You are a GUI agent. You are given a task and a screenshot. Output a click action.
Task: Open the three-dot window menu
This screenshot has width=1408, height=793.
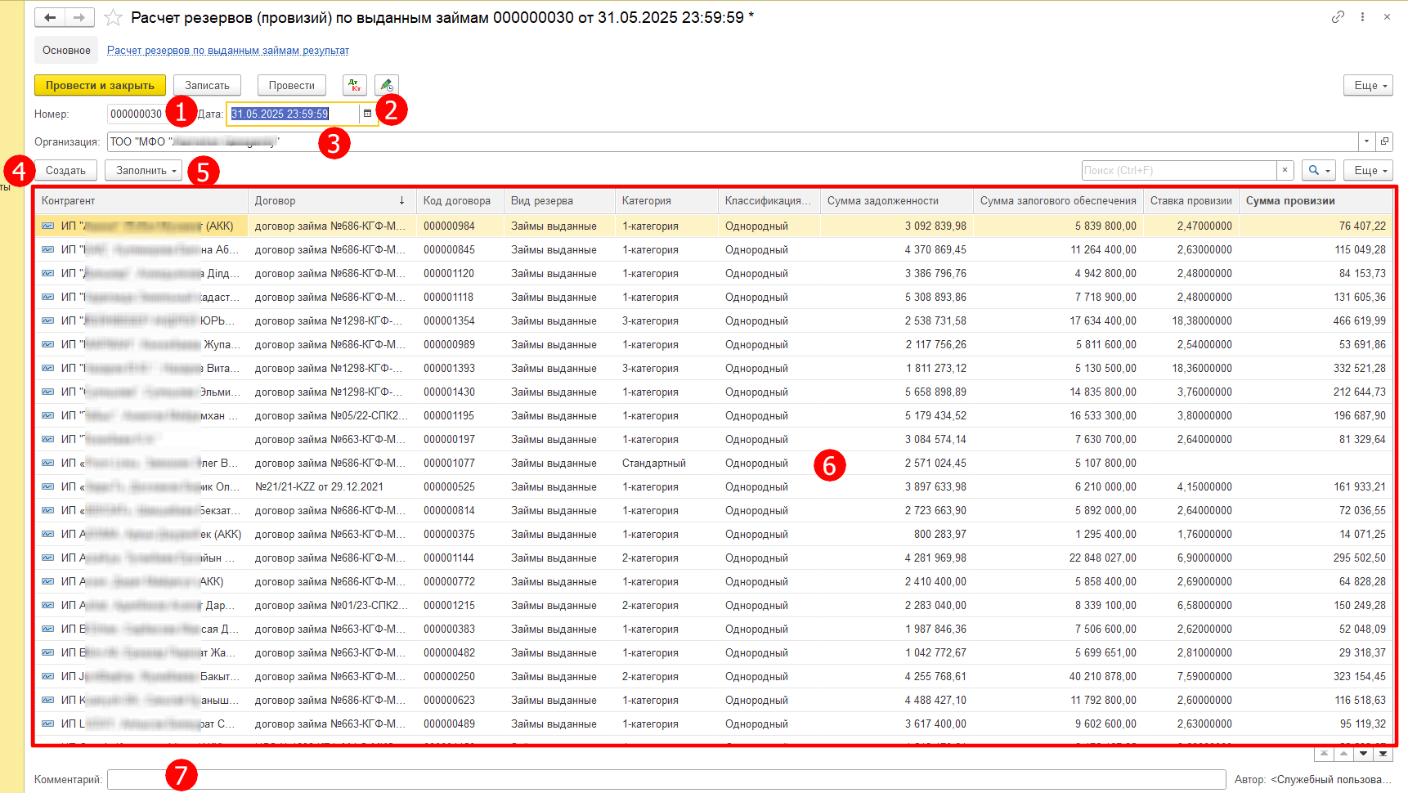1362,16
